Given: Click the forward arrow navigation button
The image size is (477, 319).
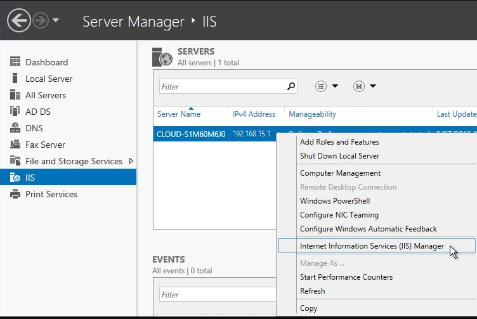Looking at the screenshot, I should pyautogui.click(x=41, y=20).
